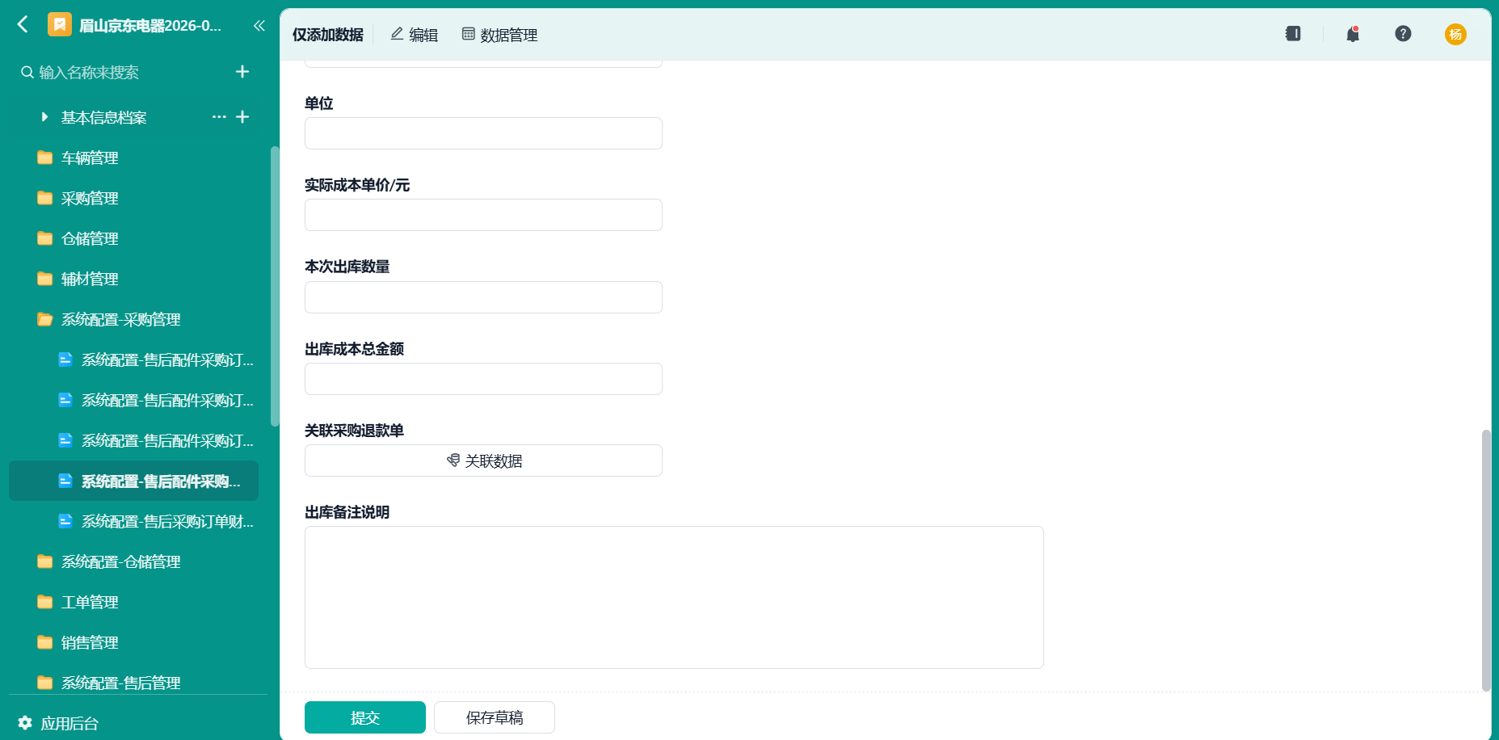Open the third 系统配置-售后配件采购订 form
The width and height of the screenshot is (1499, 740).
tap(134, 440)
